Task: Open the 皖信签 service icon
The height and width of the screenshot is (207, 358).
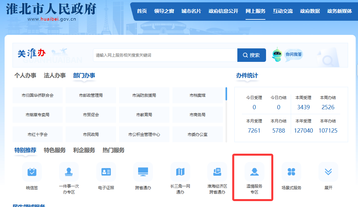Action: tap(32, 172)
